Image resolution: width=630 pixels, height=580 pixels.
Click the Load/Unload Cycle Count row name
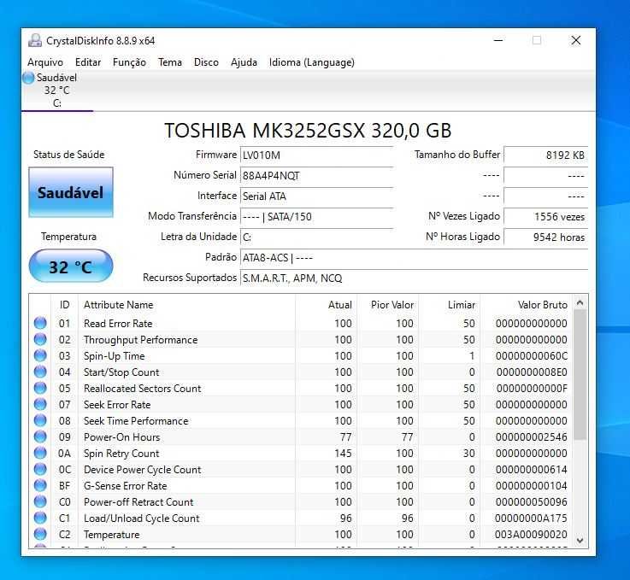[141, 518]
